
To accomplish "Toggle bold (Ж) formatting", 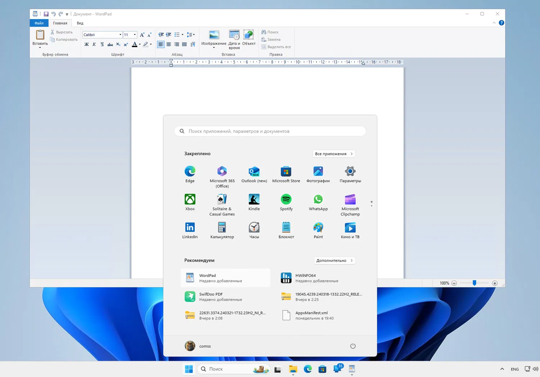I will (86, 45).
